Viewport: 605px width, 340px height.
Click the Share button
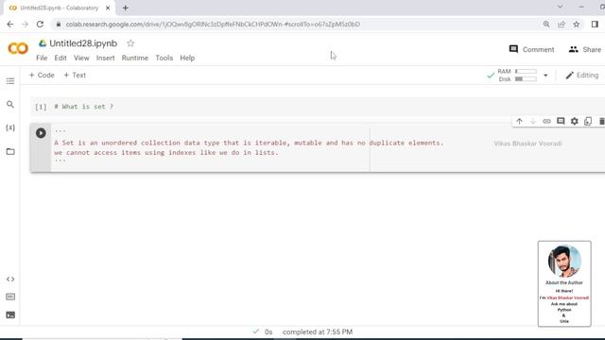pyautogui.click(x=584, y=49)
